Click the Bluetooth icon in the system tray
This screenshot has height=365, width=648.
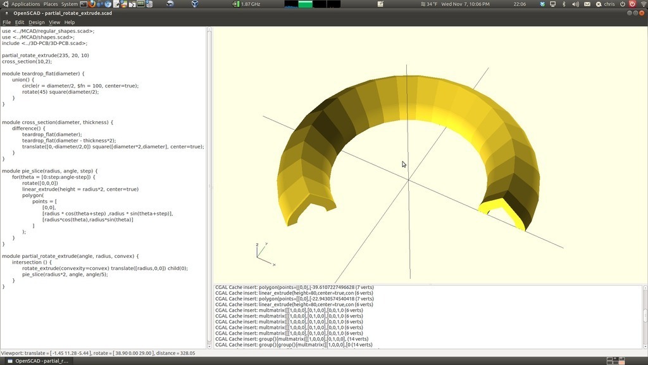tap(564, 4)
